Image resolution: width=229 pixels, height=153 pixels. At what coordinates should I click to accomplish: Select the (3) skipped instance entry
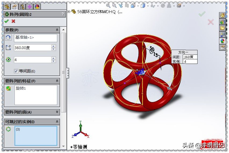point(18,129)
